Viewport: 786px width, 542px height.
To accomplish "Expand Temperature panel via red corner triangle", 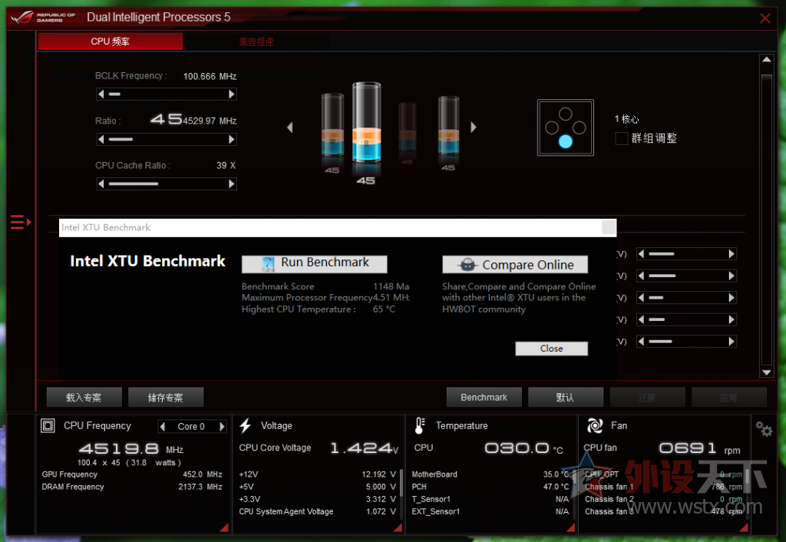I will coord(570,527).
